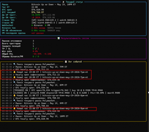Click the red нет данных last trade text
The image size is (149, 132).
tap(38, 33)
